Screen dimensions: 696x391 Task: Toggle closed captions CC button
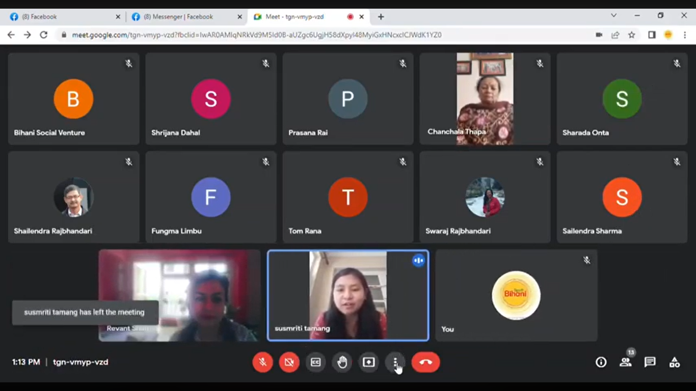click(315, 362)
